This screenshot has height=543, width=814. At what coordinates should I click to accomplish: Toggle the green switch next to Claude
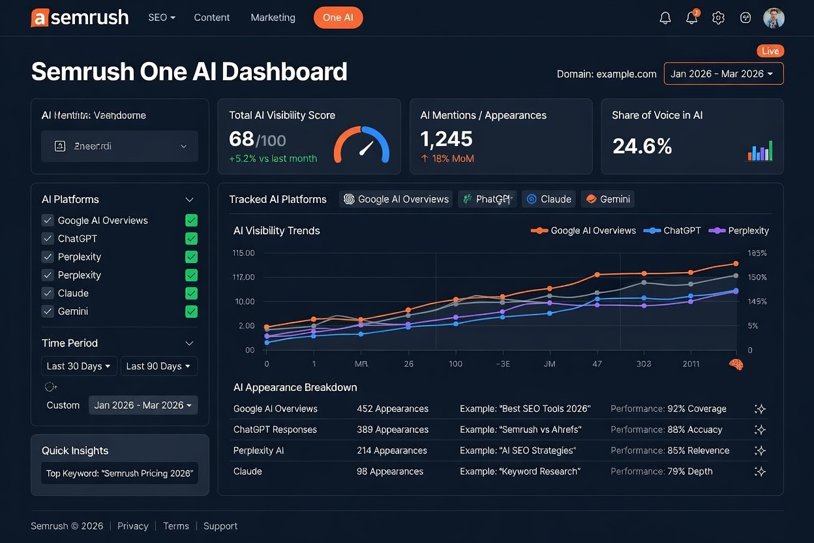[190, 293]
